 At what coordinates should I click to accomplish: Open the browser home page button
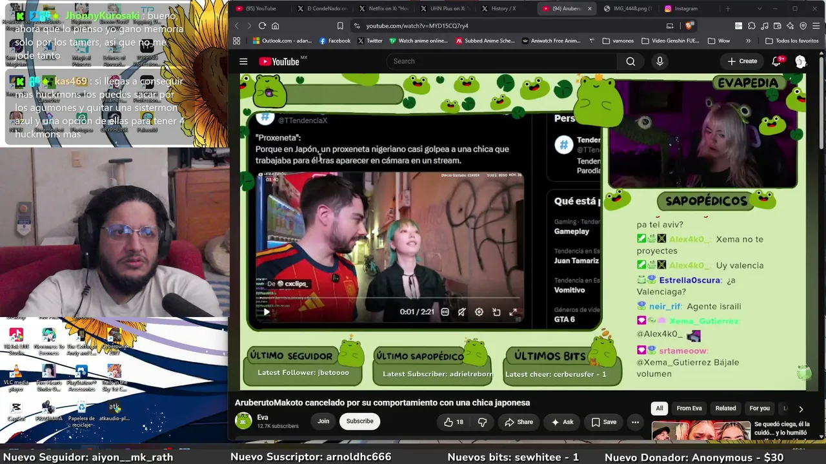[275, 26]
